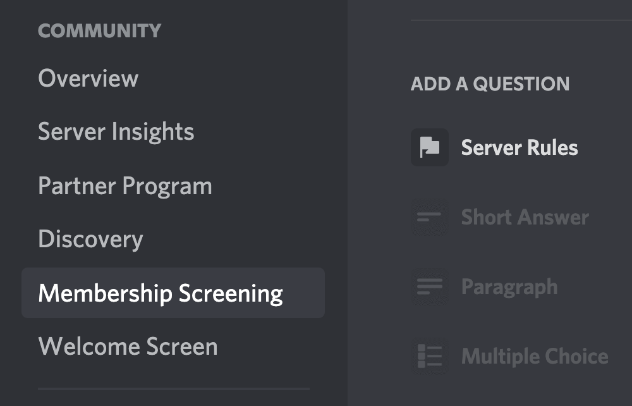Click the Paragraph text-lines icon
This screenshot has height=406, width=632.
(x=430, y=286)
